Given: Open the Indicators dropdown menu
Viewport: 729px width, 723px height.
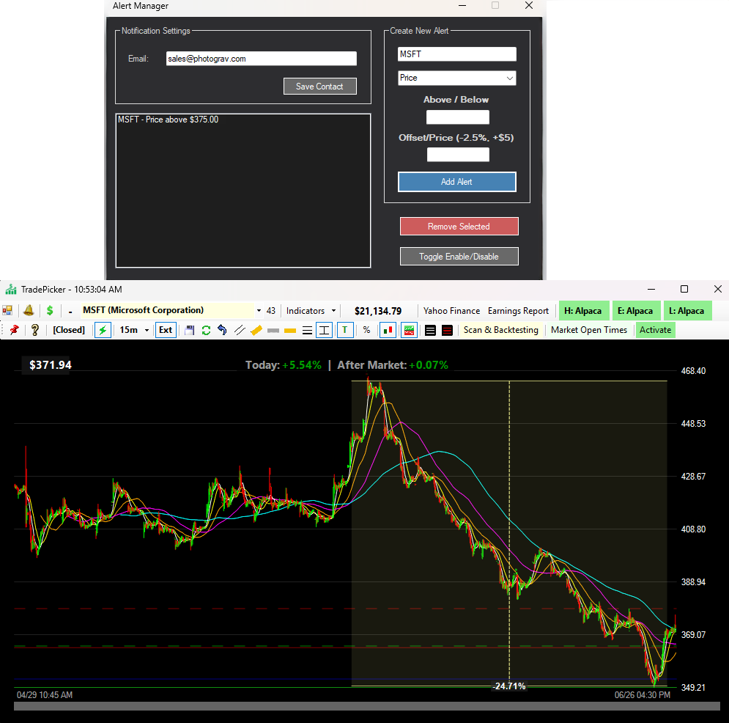Looking at the screenshot, I should (x=311, y=311).
